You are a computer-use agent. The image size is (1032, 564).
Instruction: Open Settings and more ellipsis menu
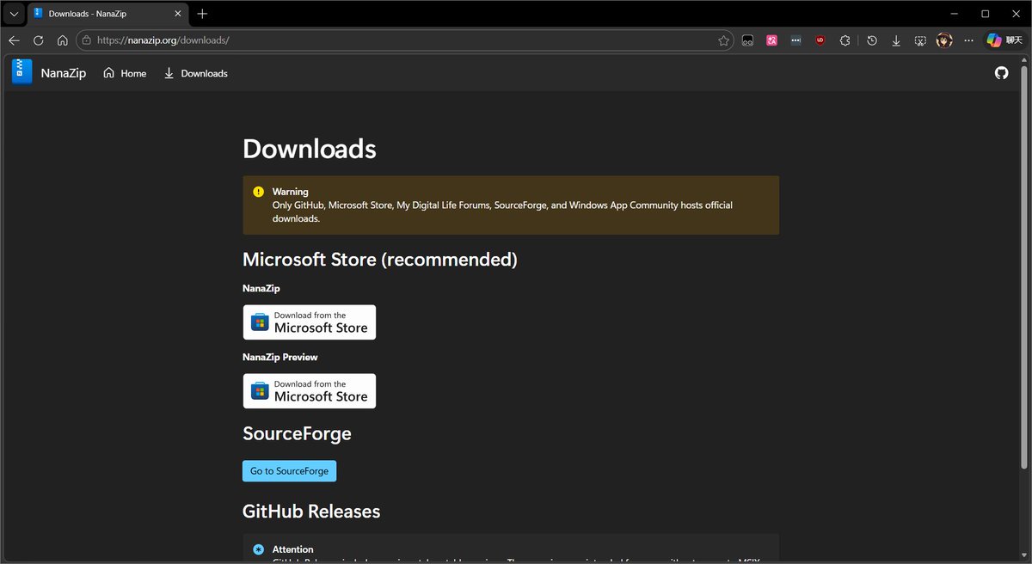[968, 40]
